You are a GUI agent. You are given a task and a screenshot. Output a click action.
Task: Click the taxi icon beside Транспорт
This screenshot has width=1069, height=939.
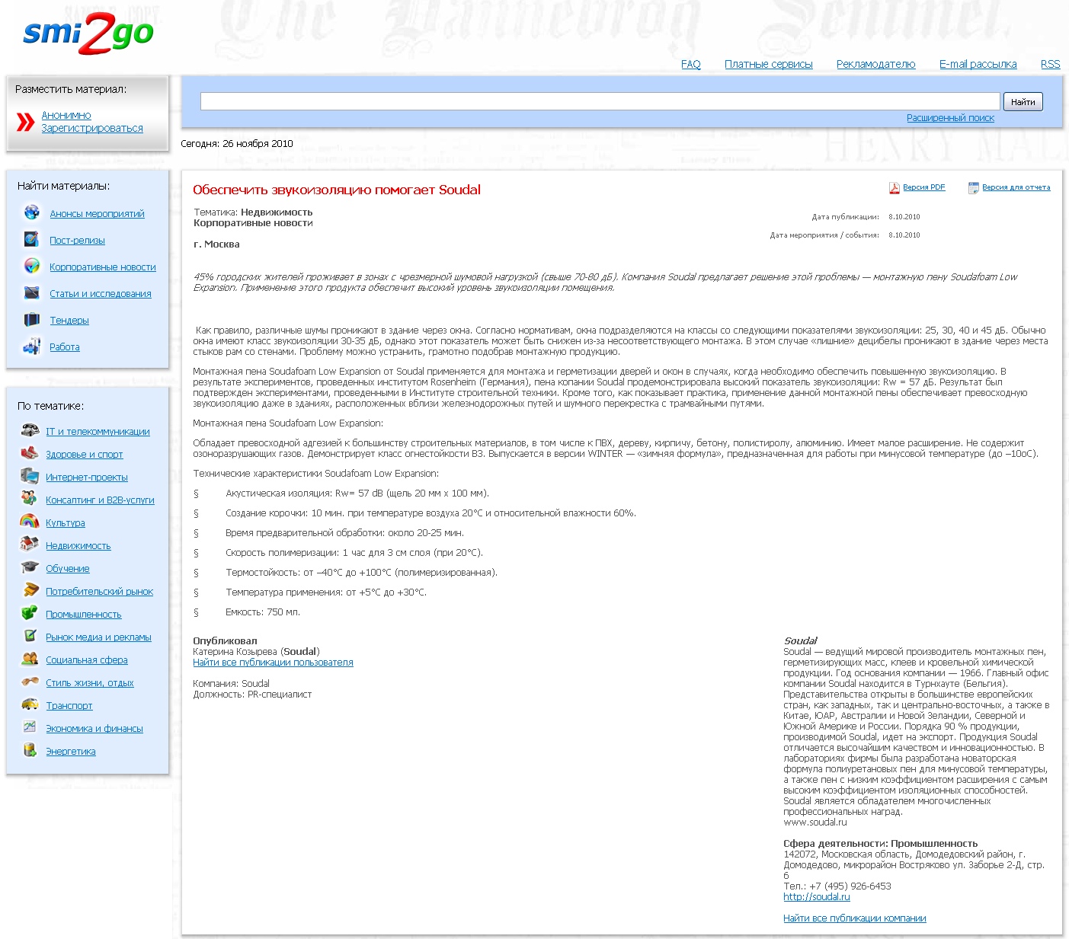tap(30, 704)
